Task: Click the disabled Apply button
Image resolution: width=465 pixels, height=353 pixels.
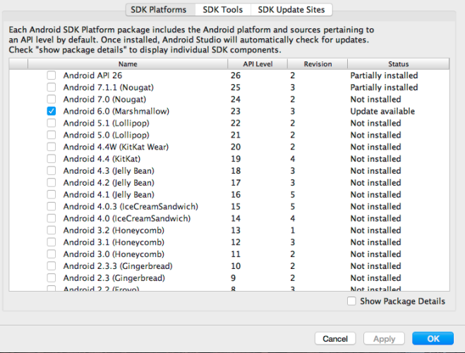Action: pyautogui.click(x=384, y=338)
